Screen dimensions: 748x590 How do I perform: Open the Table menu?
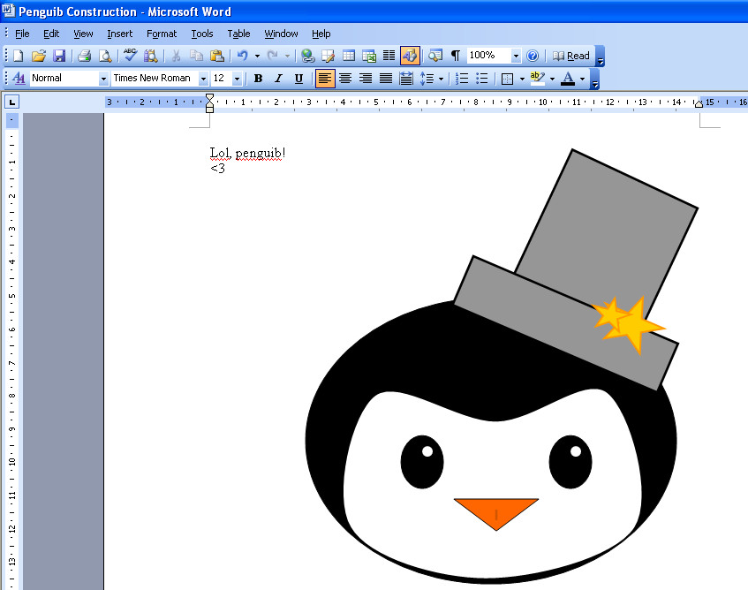[x=238, y=34]
